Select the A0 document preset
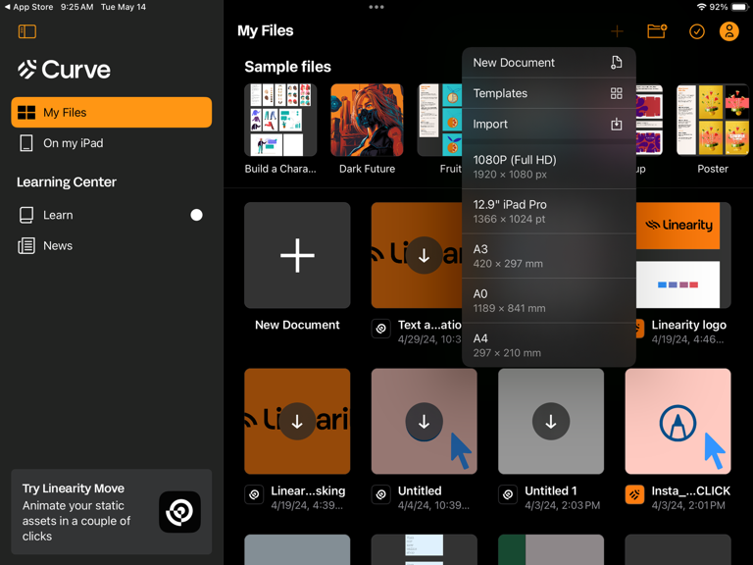753x565 pixels. 549,301
